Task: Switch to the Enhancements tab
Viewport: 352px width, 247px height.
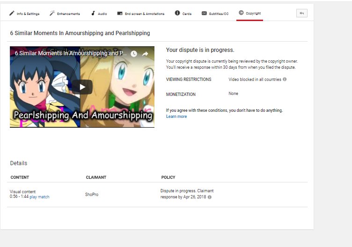Action: coord(65,14)
